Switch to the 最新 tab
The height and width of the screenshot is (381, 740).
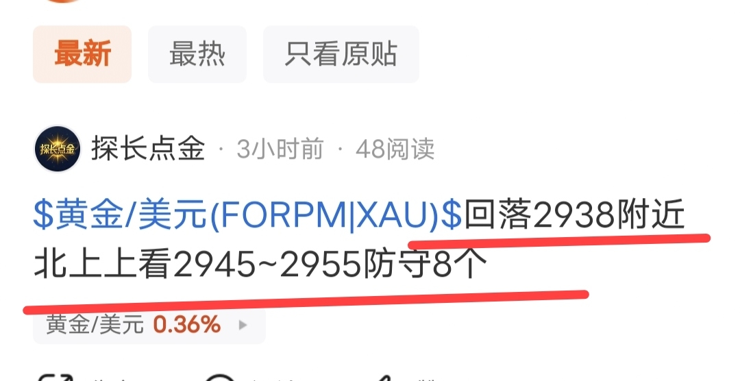point(82,54)
